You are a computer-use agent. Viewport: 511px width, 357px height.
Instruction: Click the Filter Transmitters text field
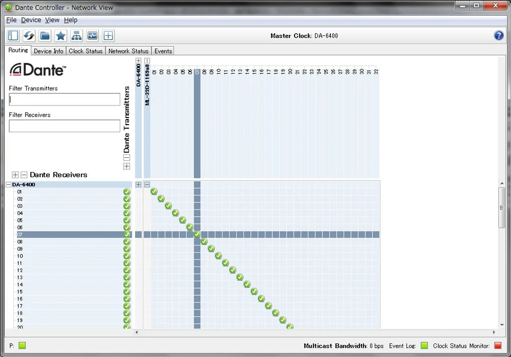pos(64,99)
